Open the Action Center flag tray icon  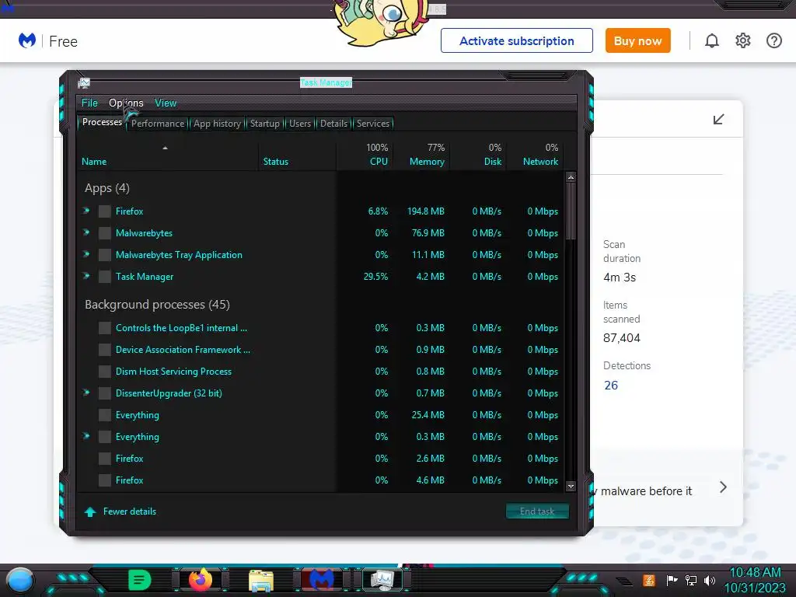pyautogui.click(x=672, y=580)
